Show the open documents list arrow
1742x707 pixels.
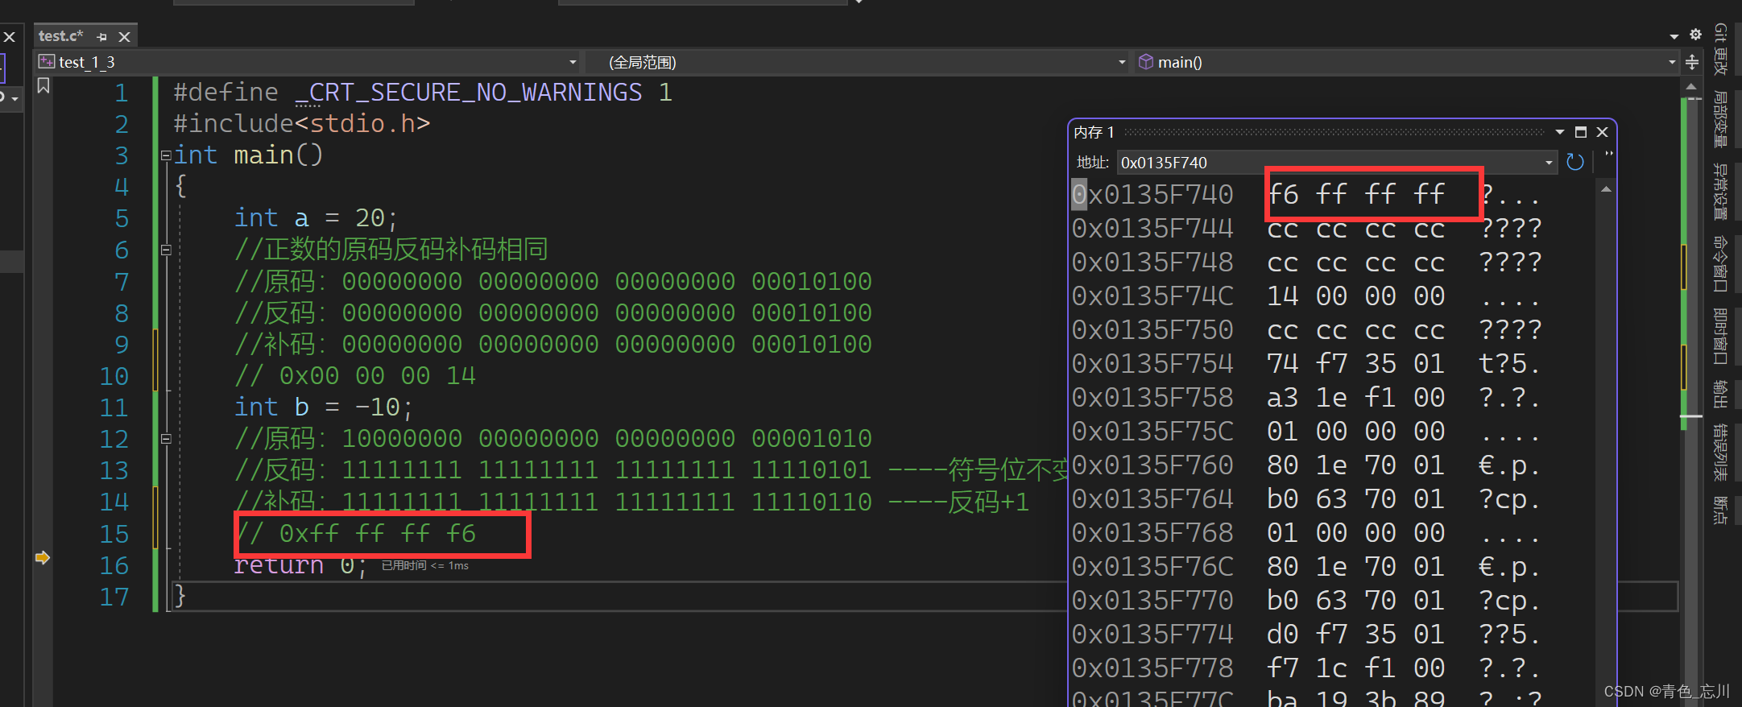(1674, 35)
